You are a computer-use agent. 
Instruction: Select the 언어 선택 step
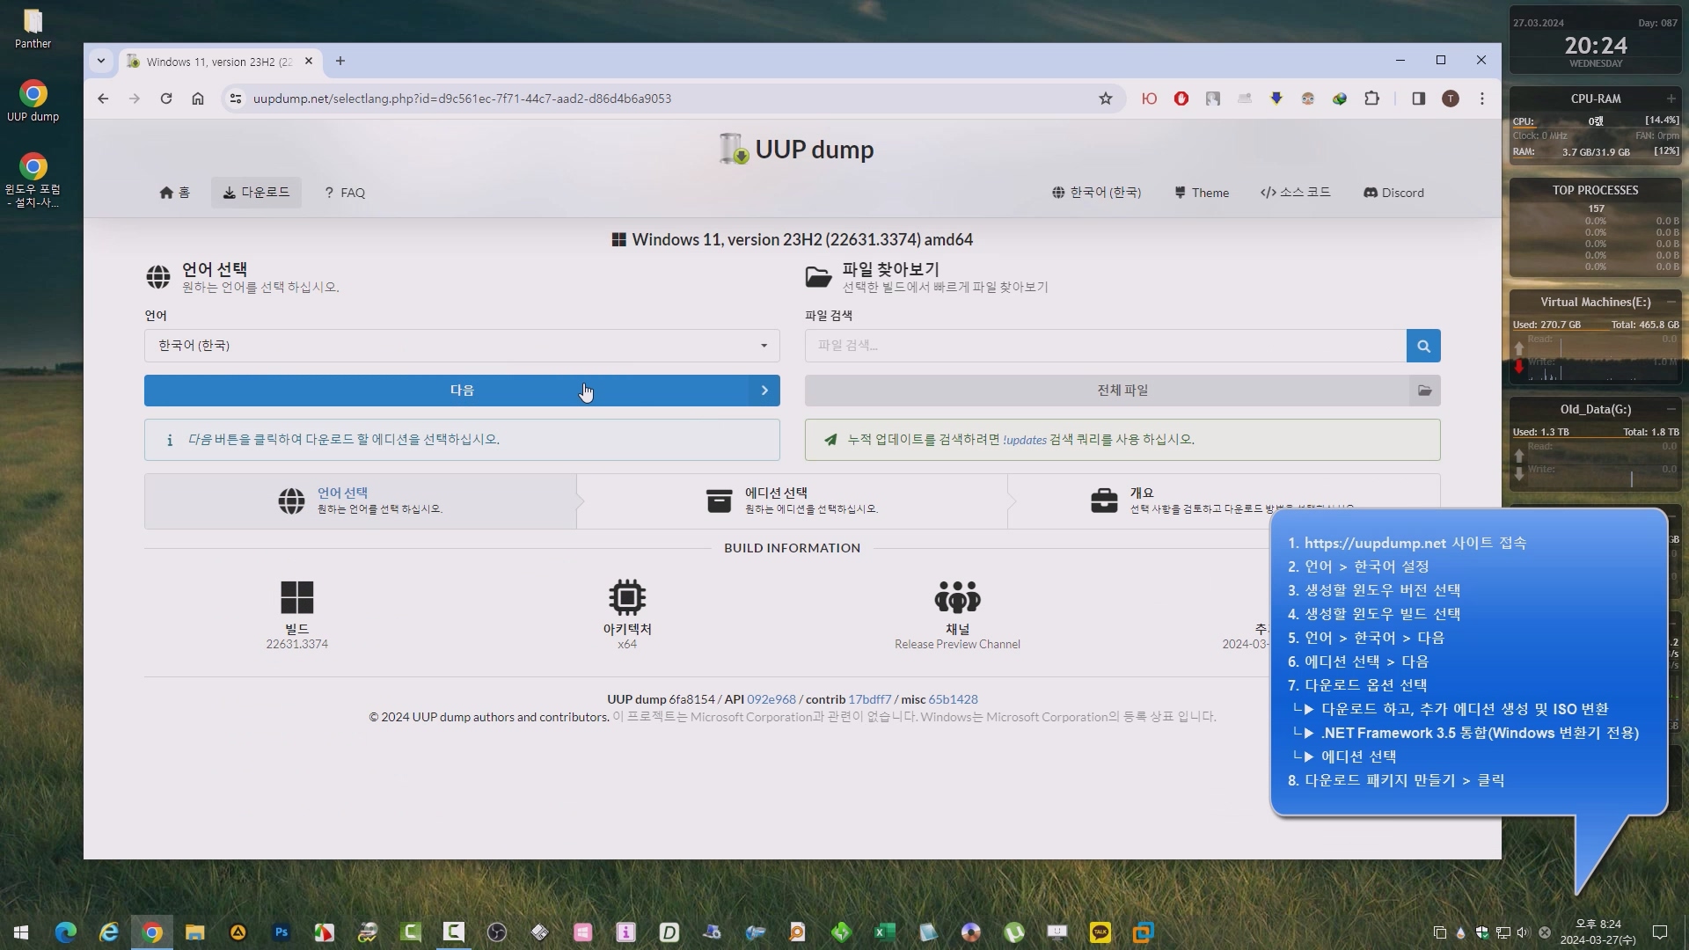[x=361, y=501]
